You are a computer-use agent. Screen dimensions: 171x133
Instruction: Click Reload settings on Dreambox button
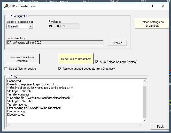[152, 24]
